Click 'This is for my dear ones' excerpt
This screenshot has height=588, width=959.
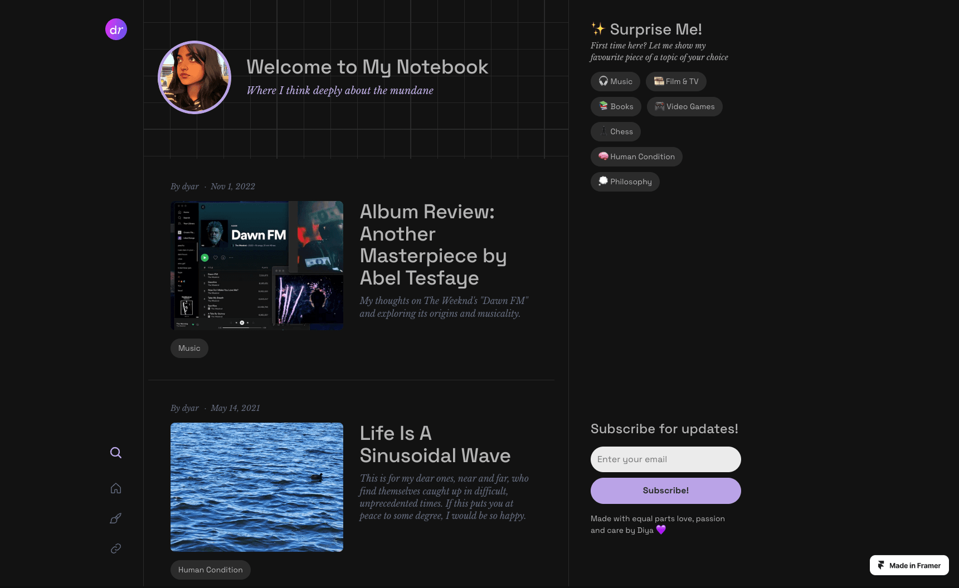click(x=444, y=497)
